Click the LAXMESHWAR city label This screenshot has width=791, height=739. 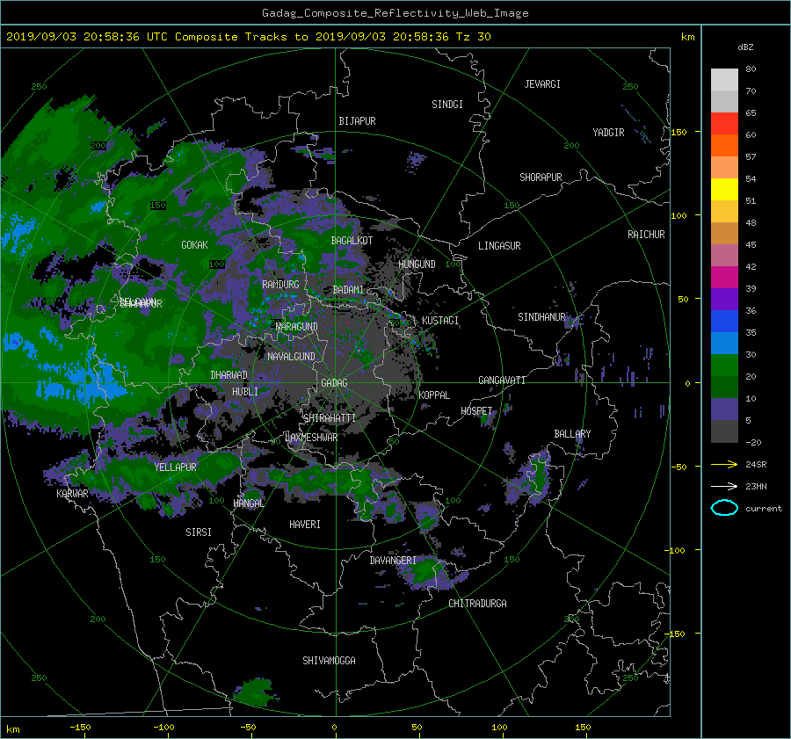(311, 438)
